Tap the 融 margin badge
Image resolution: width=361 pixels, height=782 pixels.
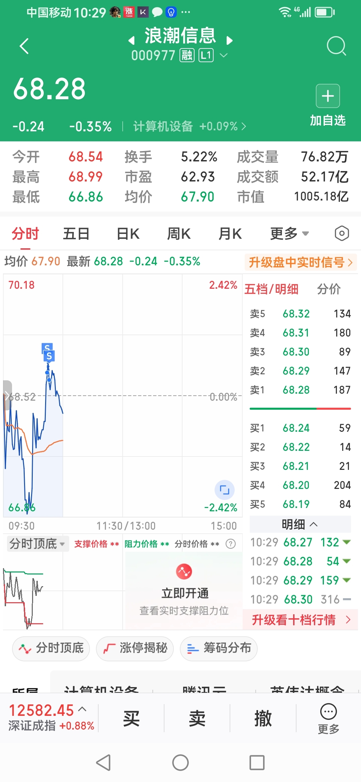pos(187,55)
